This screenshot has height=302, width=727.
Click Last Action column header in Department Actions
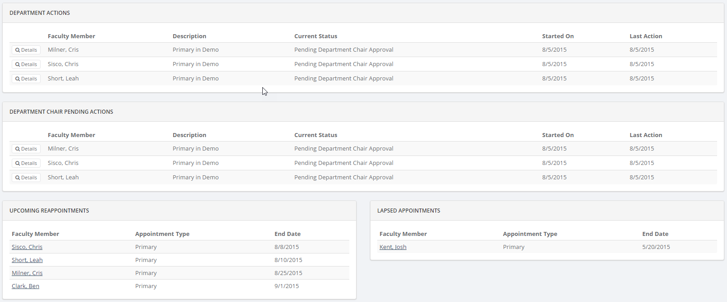click(x=645, y=36)
